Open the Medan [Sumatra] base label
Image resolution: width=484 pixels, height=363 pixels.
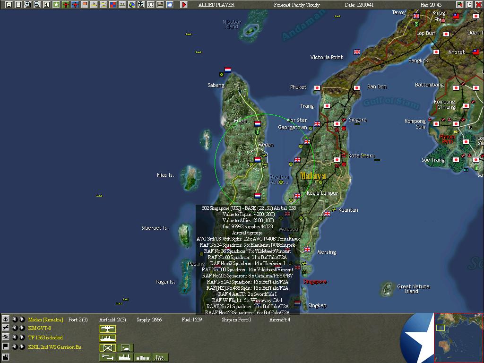click(45, 320)
